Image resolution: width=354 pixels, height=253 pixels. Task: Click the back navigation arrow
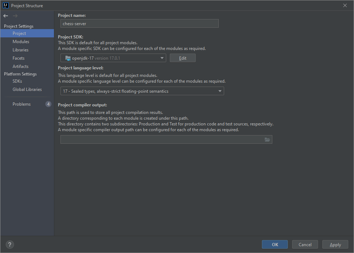coord(5,16)
